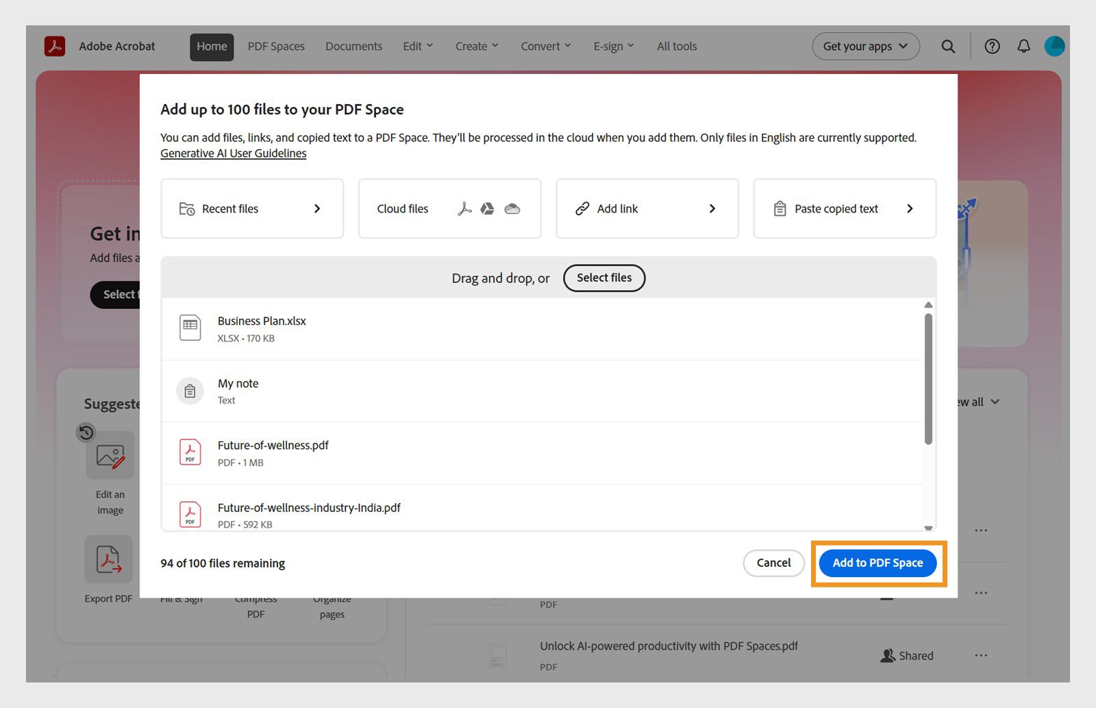Open the Help question mark icon

[992, 46]
